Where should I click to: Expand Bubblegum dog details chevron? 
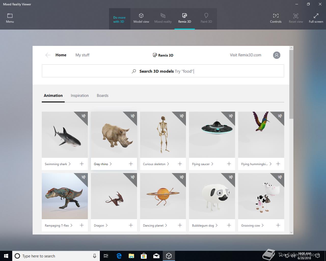pyautogui.click(x=216, y=225)
